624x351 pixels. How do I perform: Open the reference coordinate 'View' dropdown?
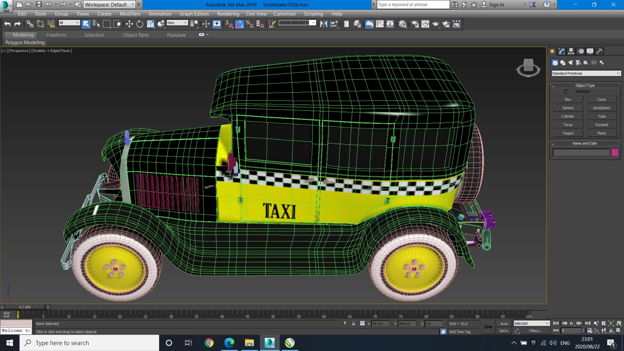(x=177, y=22)
